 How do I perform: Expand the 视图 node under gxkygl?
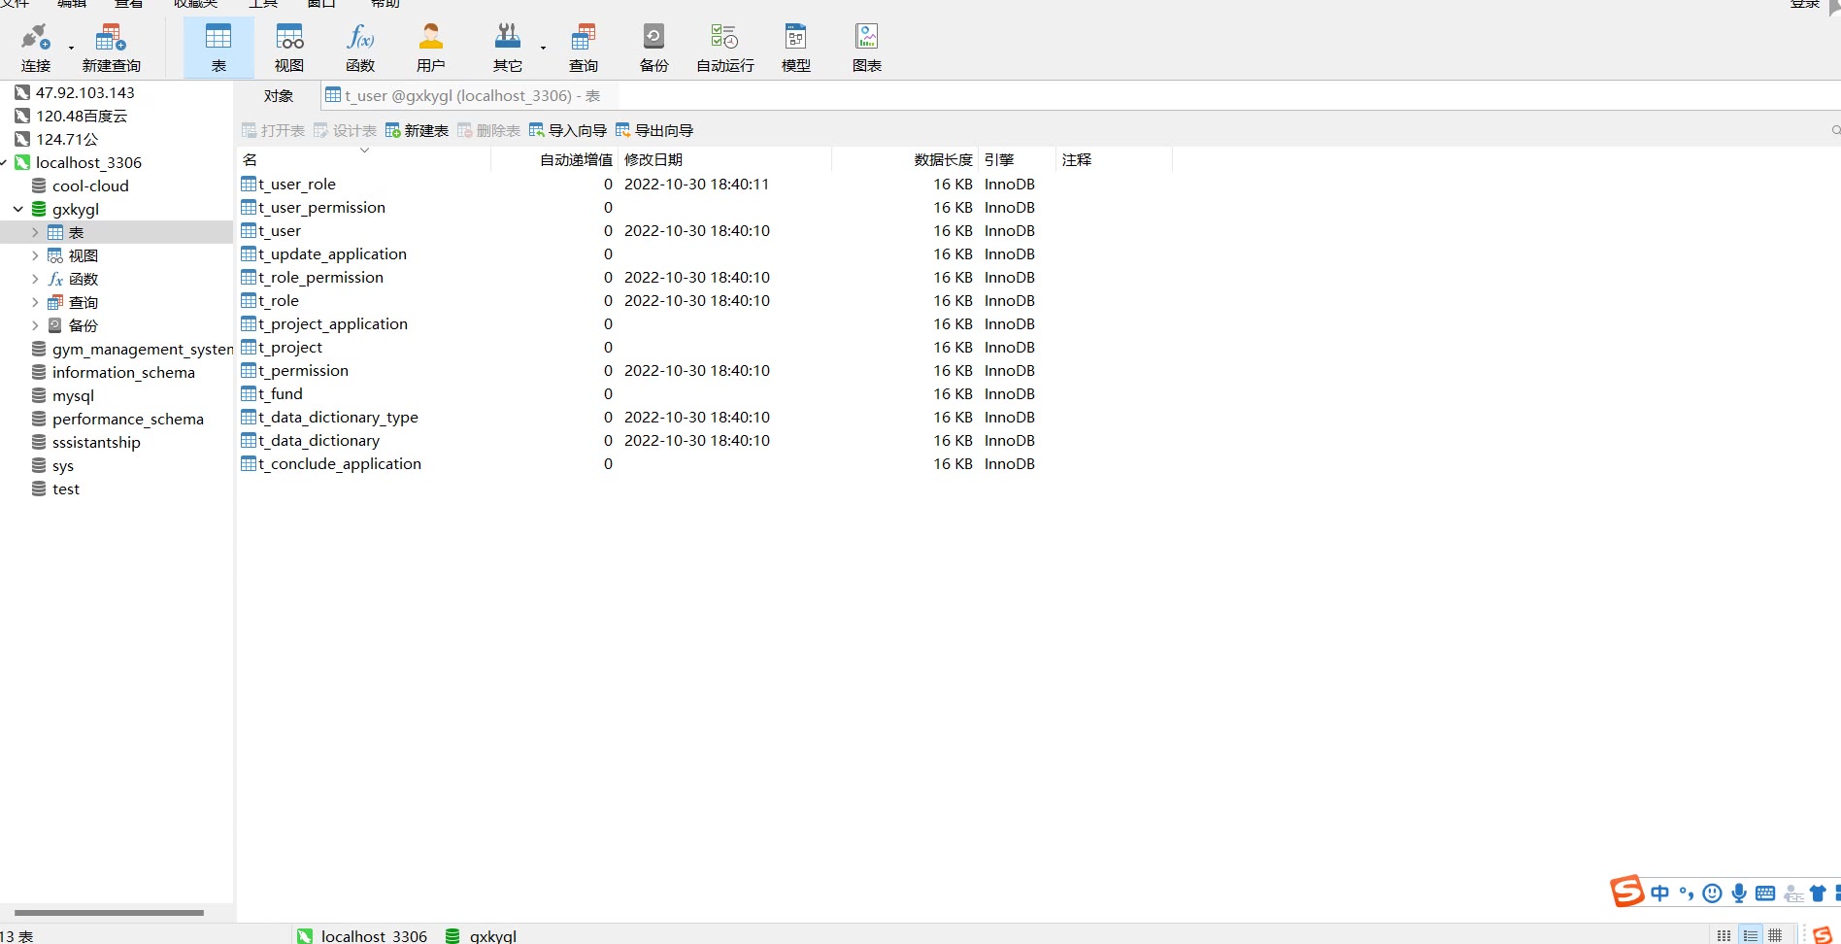point(35,255)
